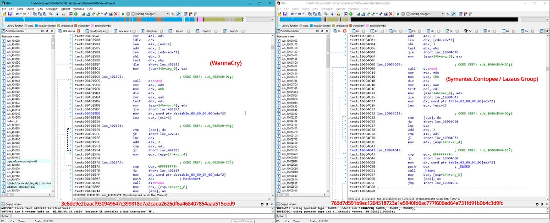
Task: Switch to Enums tab in left IDA
Action: point(179,31)
